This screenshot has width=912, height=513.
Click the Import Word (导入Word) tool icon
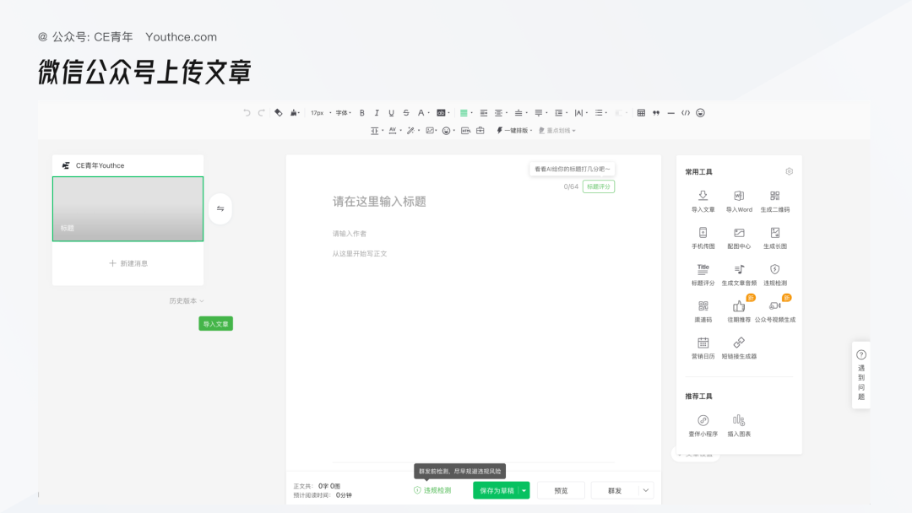[x=740, y=197]
